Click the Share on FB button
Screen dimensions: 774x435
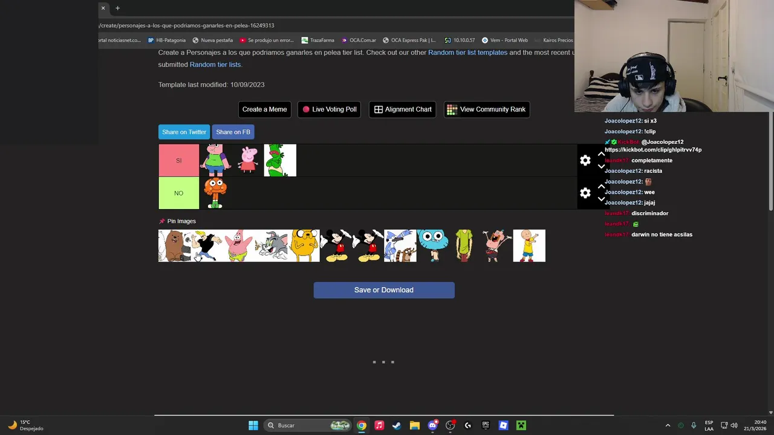point(233,132)
